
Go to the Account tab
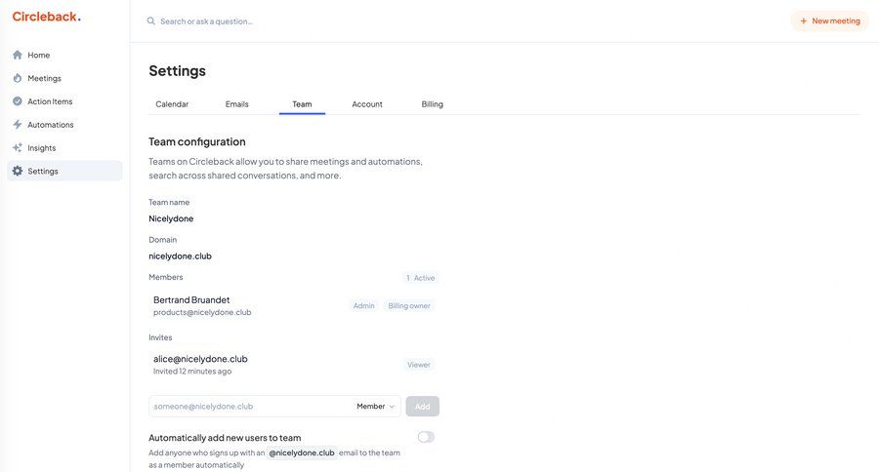(367, 104)
